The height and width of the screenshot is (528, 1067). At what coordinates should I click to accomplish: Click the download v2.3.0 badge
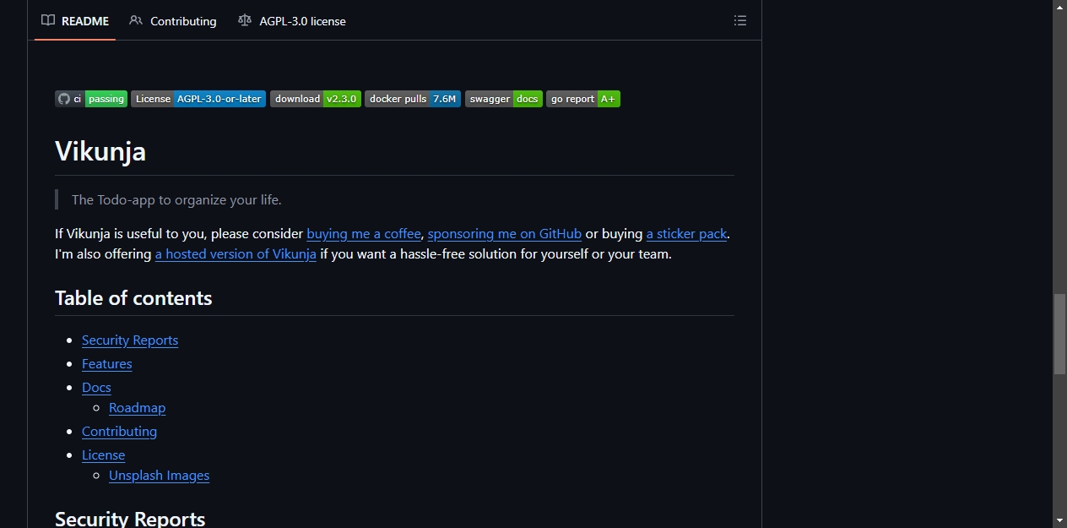click(316, 99)
